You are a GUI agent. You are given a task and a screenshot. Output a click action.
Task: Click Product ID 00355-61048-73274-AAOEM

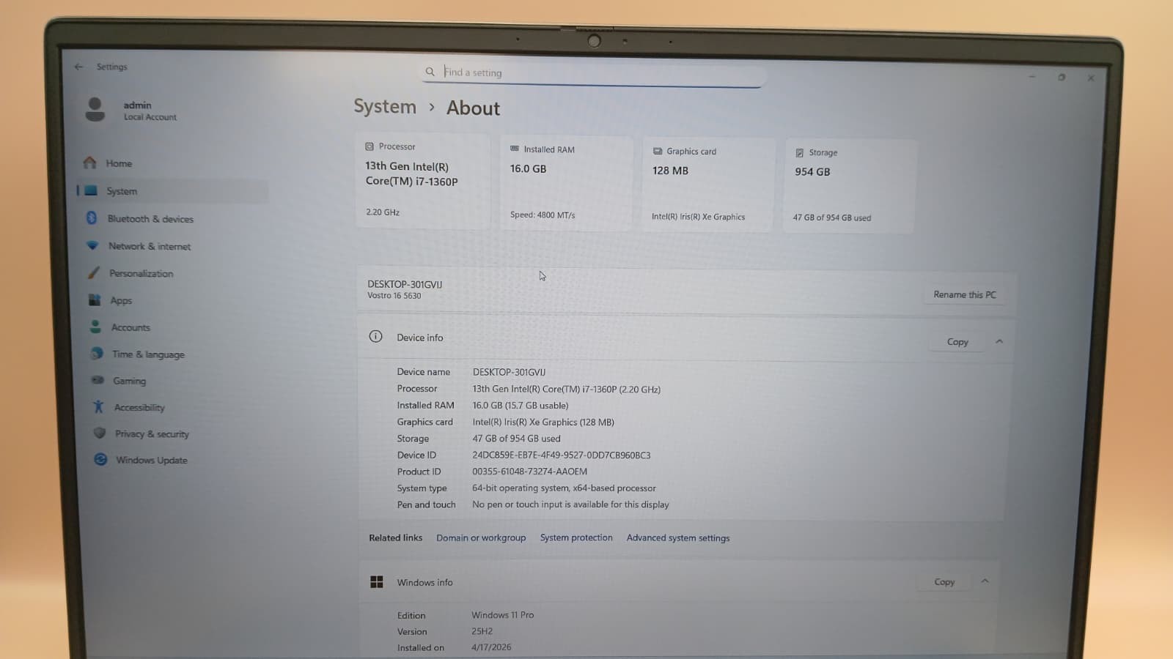point(529,472)
